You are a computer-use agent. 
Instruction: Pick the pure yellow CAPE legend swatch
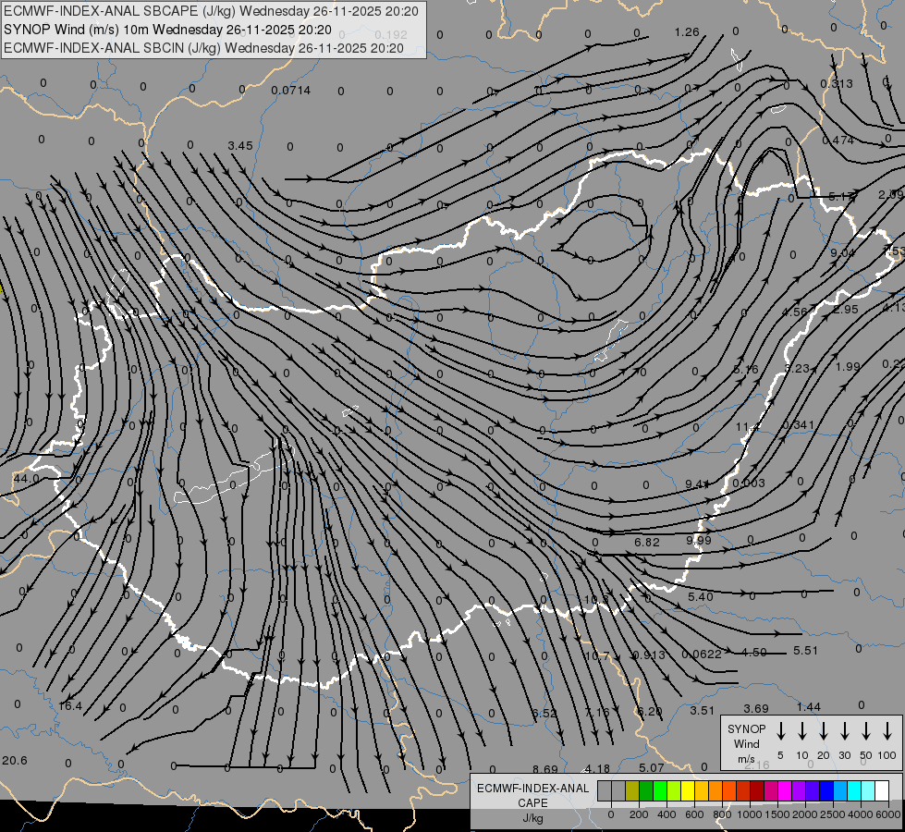click(x=688, y=790)
